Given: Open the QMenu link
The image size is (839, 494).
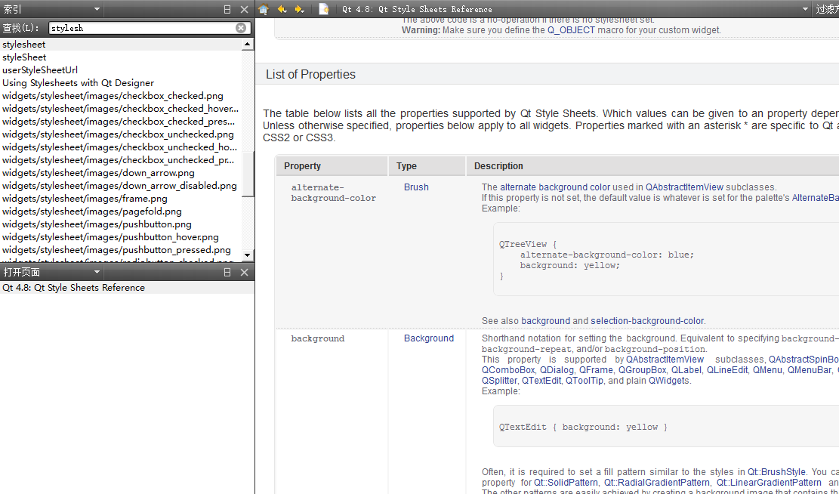Looking at the screenshot, I should 767,370.
